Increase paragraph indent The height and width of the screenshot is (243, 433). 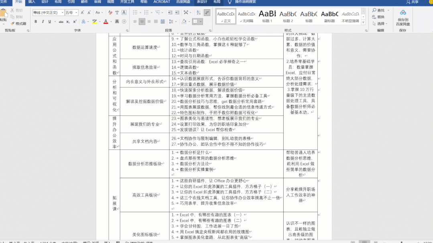click(x=177, y=13)
